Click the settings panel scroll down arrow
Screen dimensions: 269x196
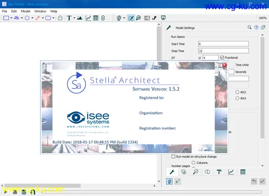[x=262, y=166]
